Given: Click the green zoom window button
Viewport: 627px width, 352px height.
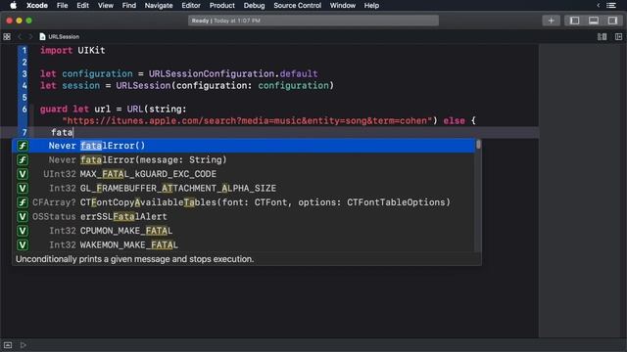Looking at the screenshot, I should [x=28, y=21].
